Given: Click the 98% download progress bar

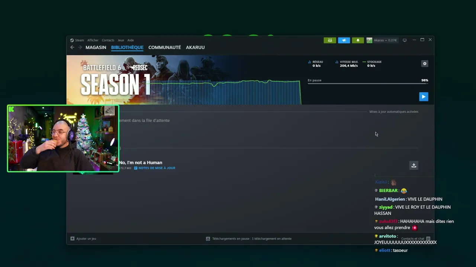Looking at the screenshot, I should click(x=368, y=84).
